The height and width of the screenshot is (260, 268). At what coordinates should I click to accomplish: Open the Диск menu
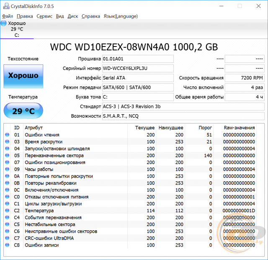tap(73, 16)
